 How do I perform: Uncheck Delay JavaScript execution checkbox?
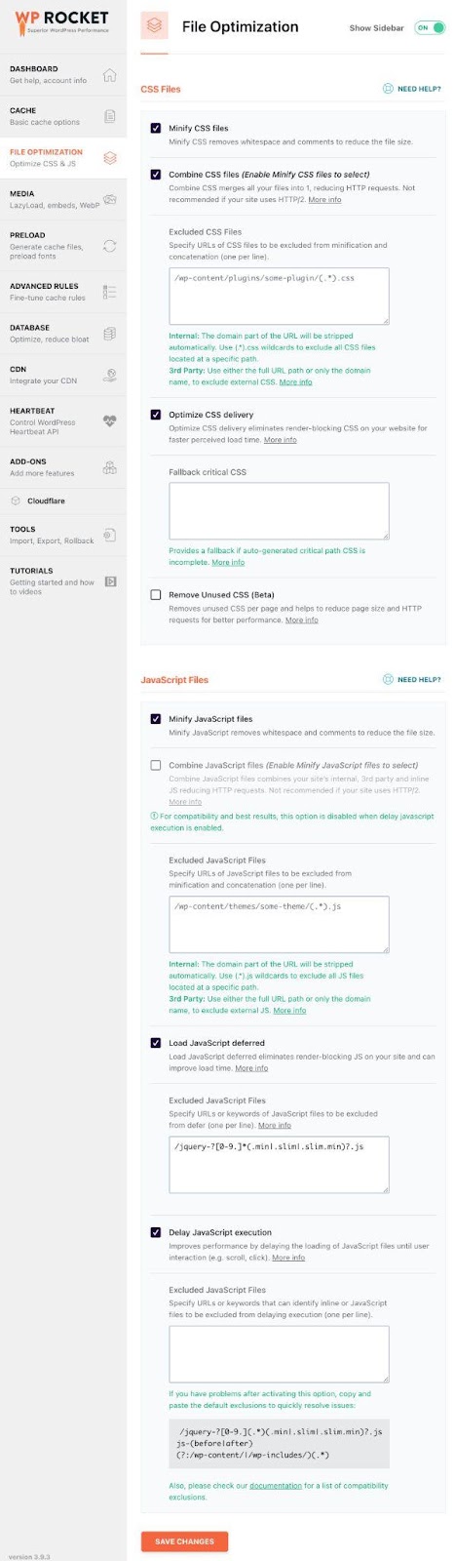[x=156, y=1232]
